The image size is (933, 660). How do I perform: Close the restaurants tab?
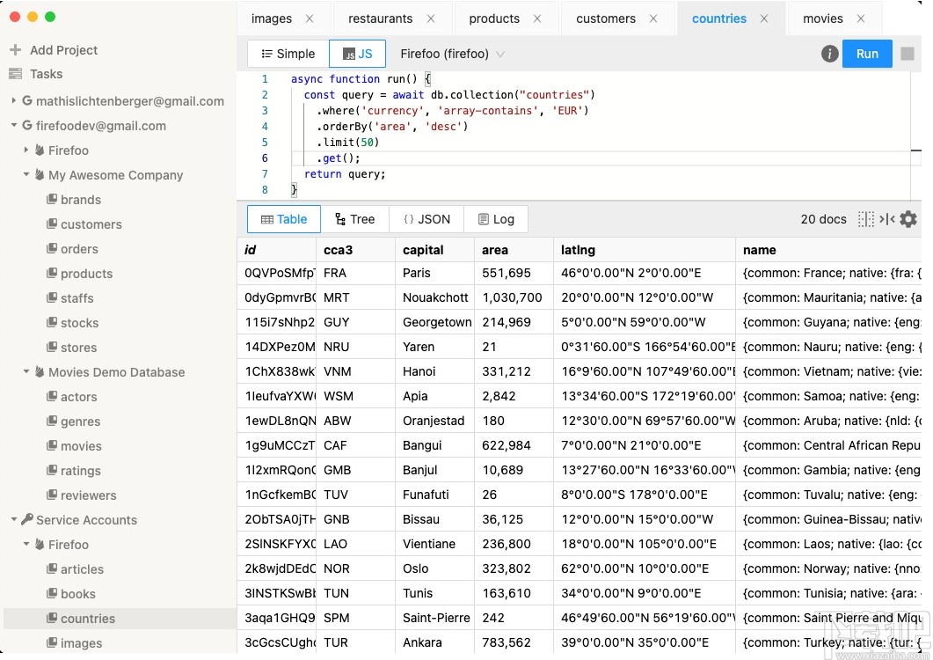click(431, 18)
